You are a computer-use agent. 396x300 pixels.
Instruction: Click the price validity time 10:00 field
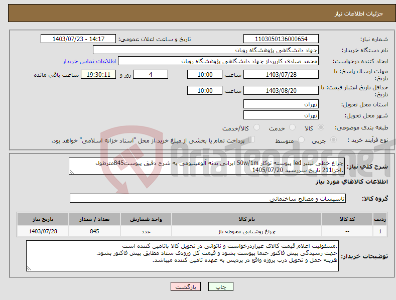point(205,90)
